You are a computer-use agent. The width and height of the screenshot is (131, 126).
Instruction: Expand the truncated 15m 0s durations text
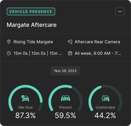click(x=38, y=53)
